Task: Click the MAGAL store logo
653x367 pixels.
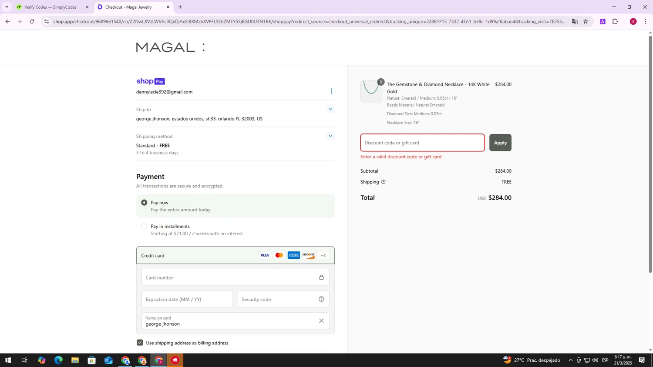Action: (170, 47)
